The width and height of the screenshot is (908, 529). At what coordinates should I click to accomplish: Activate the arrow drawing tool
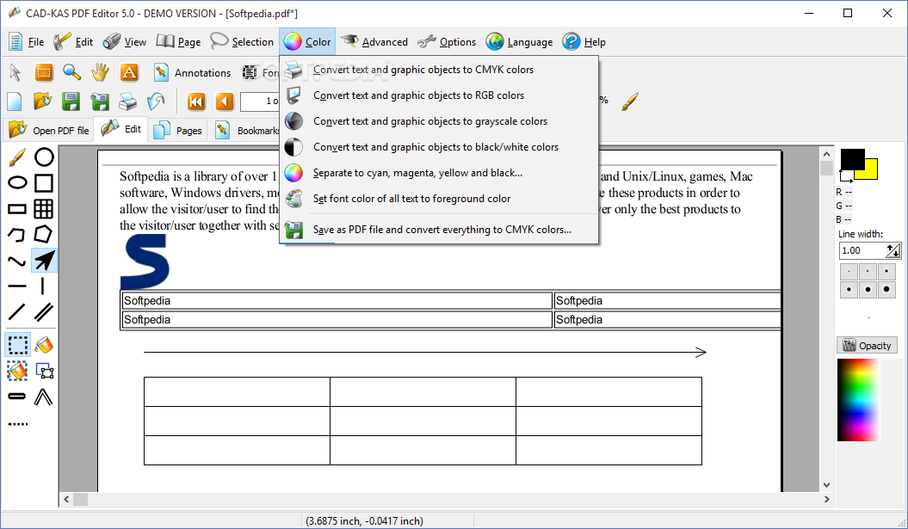pos(44,261)
